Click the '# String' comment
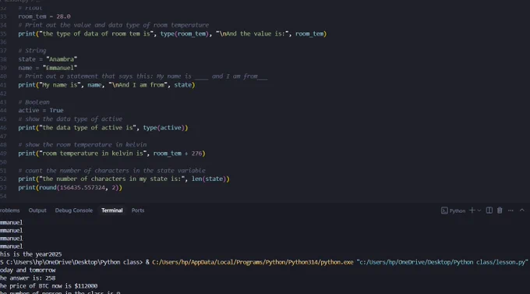530x294 pixels. (32, 51)
